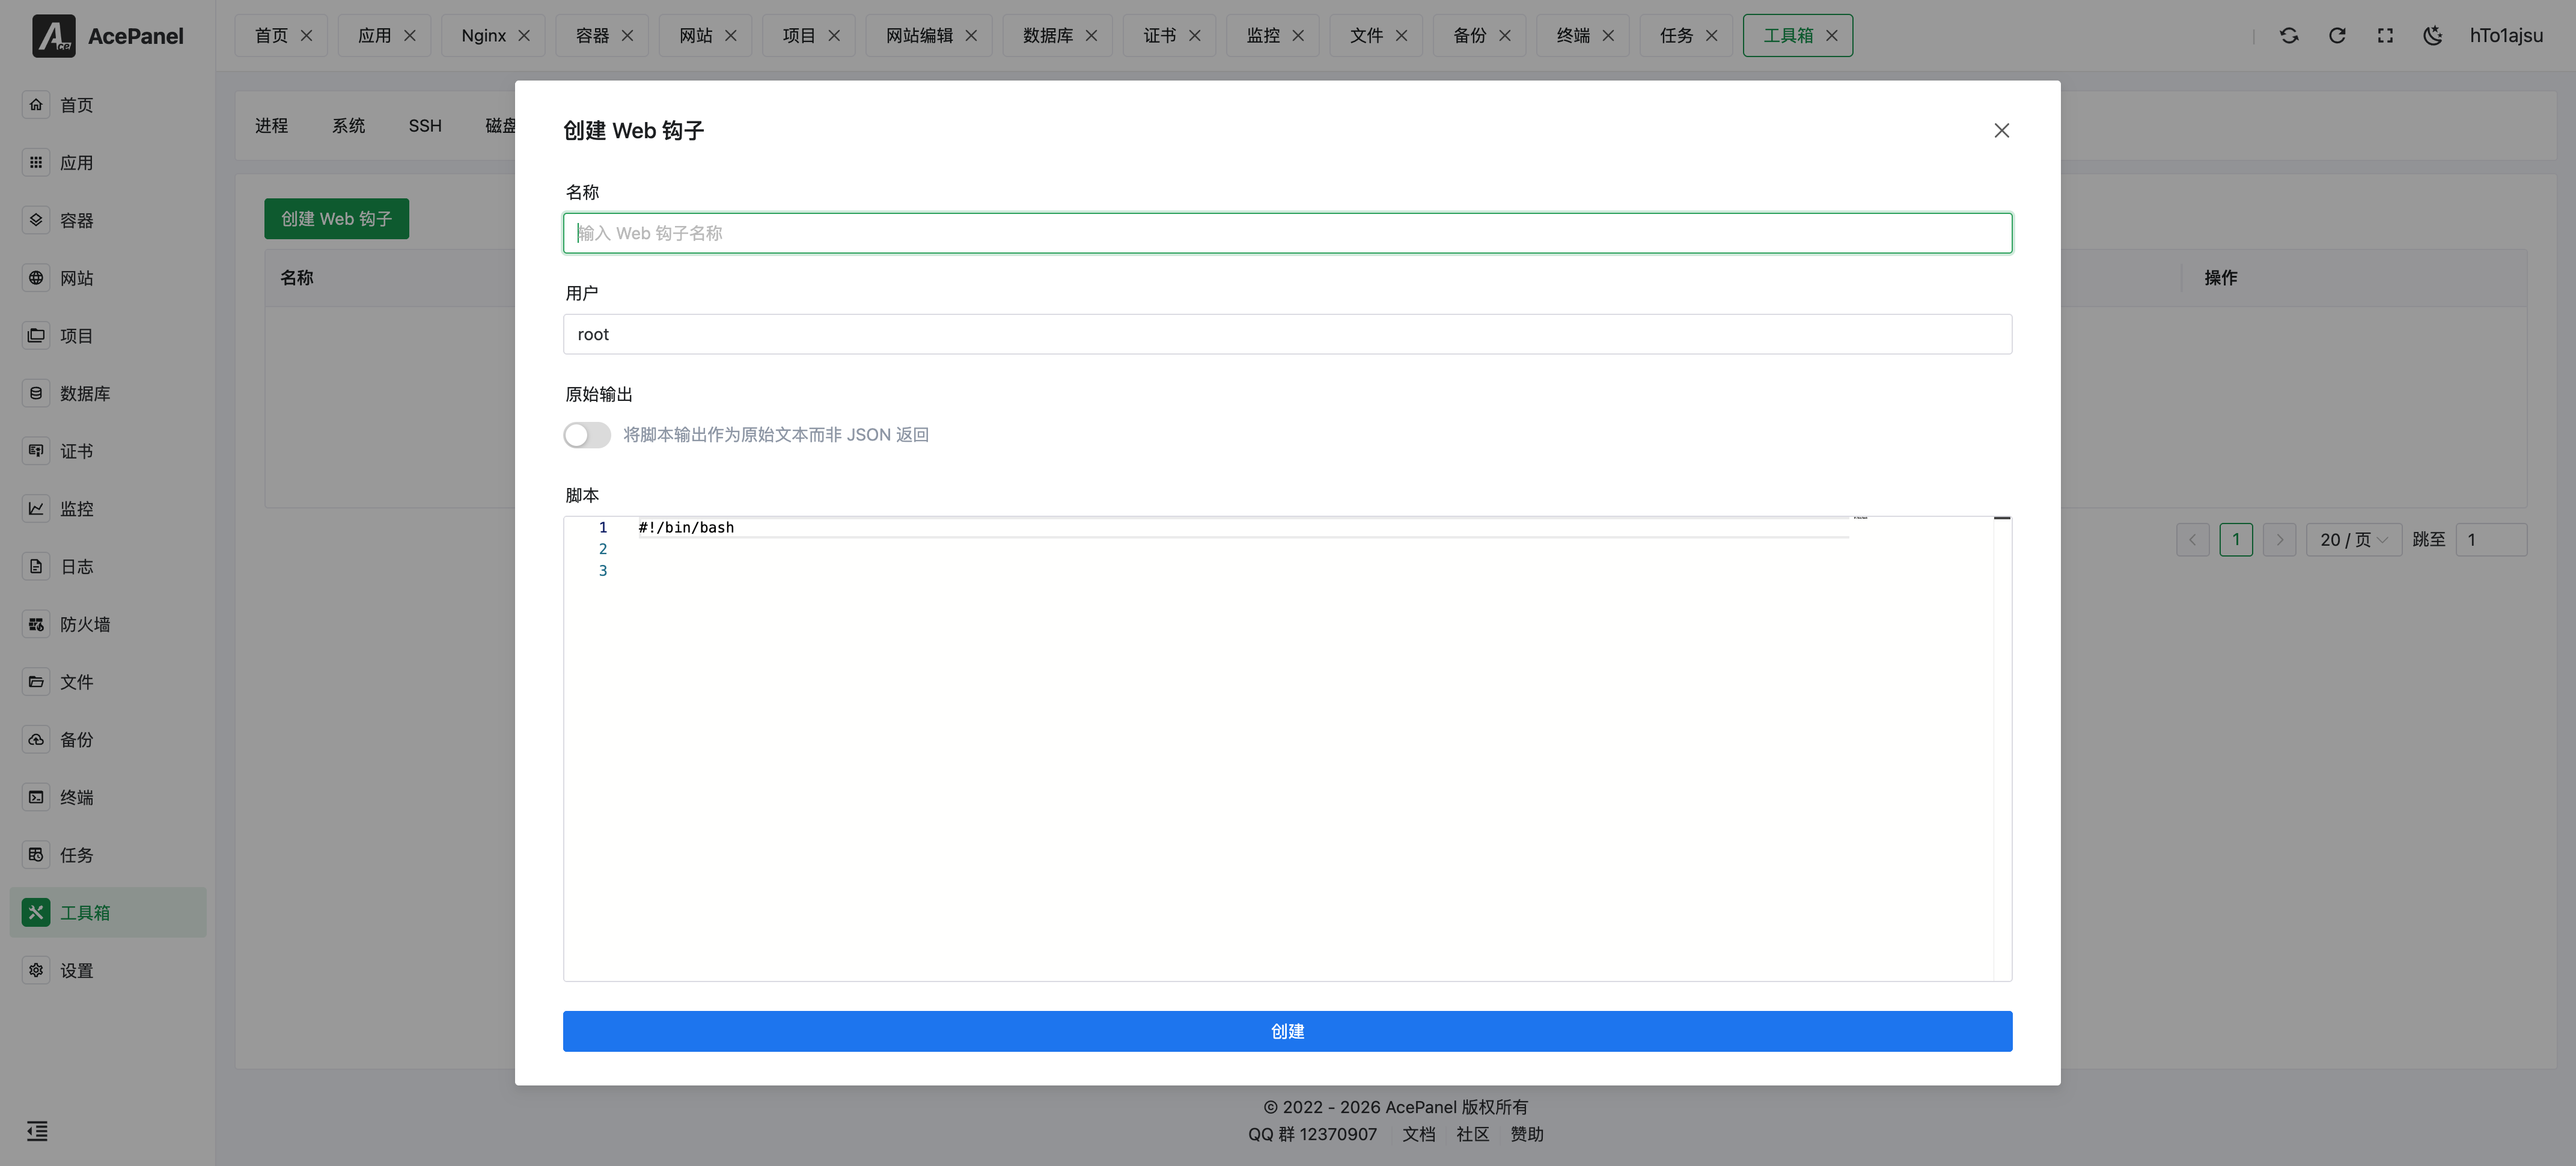Enable the 原始输出 raw output toggle
This screenshot has width=2576, height=1166.
pyautogui.click(x=587, y=435)
